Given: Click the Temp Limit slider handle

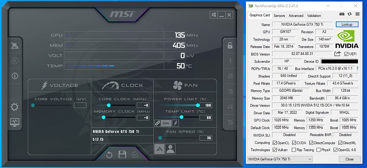Looking at the screenshot, I should click(181, 117).
